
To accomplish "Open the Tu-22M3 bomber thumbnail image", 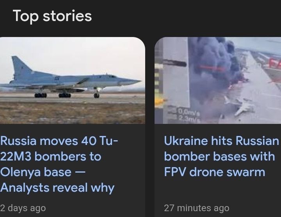I will click(x=73, y=80).
